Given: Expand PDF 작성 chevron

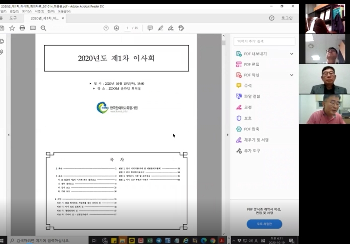Looking at the screenshot, I should [292, 75].
